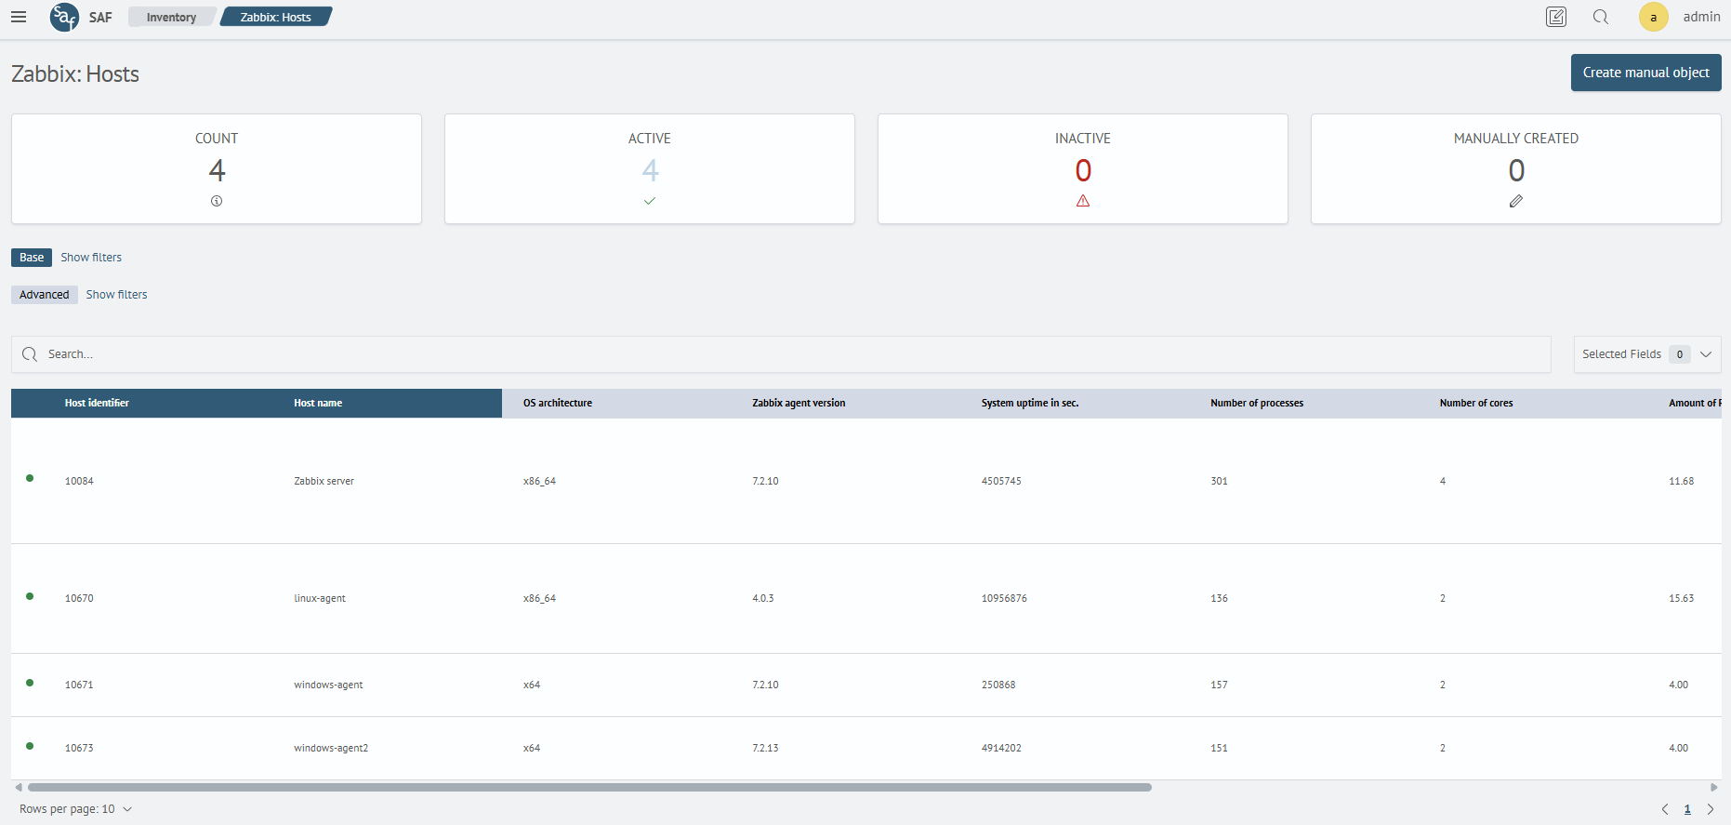1731x825 pixels.
Task: Go to next page arrow
Action: 1711,809
